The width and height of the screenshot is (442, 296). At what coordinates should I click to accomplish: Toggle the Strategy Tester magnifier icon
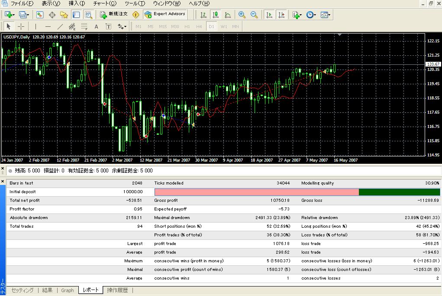pos(88,15)
